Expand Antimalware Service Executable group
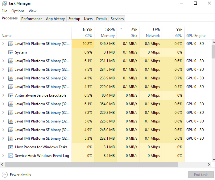215x180 pixels. tap(3, 95)
